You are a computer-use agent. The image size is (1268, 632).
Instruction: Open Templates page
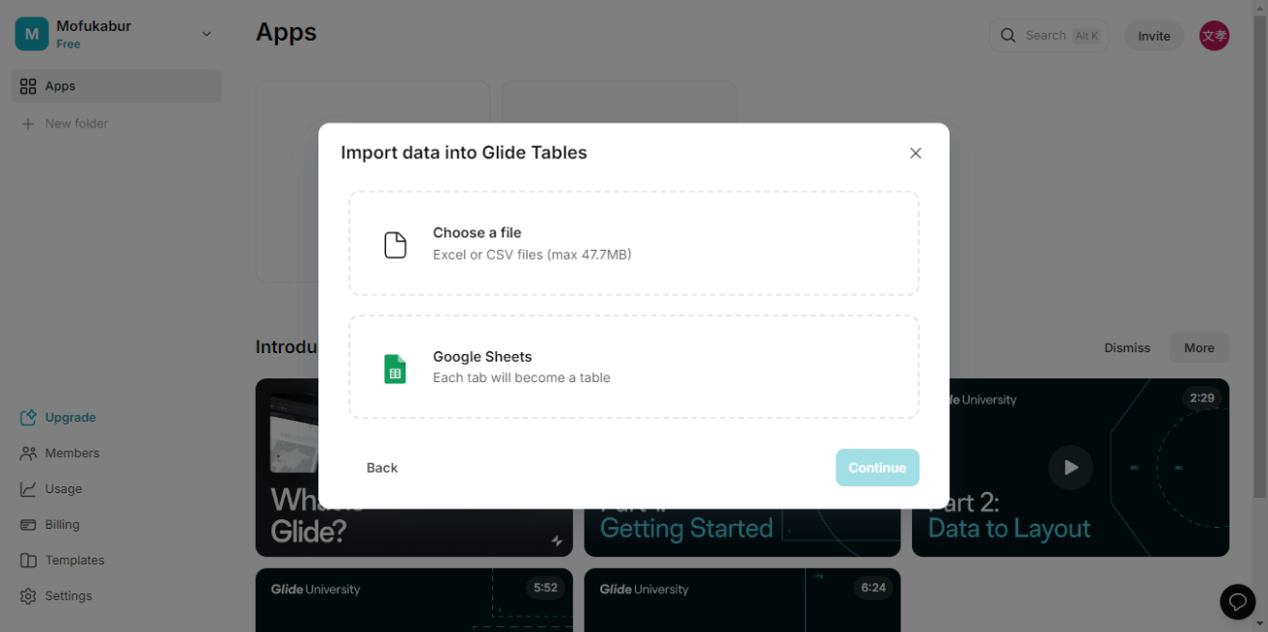point(74,561)
